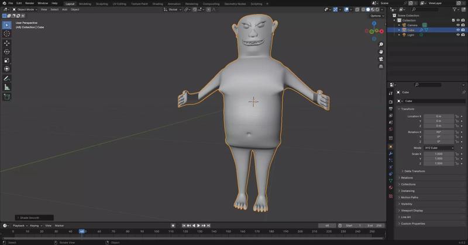This screenshot has height=245, width=468.
Task: Open the Render menu
Action: coord(29,3)
